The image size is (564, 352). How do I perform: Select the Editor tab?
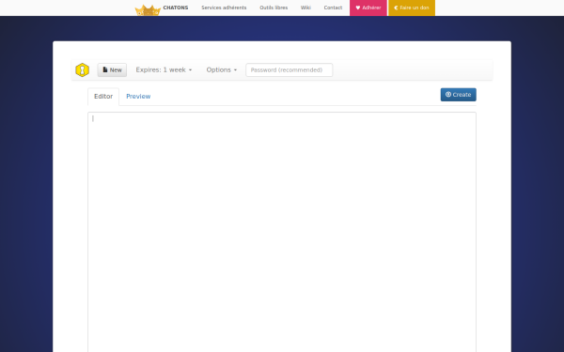point(103,97)
